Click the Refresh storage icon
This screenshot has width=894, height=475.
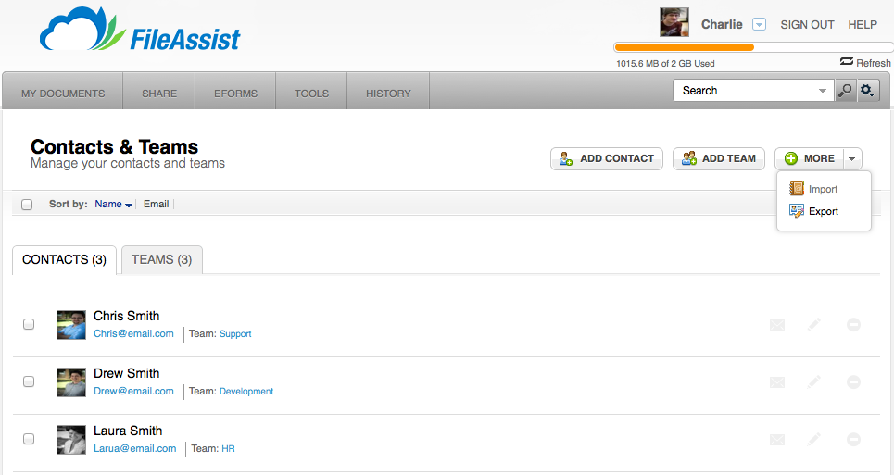coord(847,61)
